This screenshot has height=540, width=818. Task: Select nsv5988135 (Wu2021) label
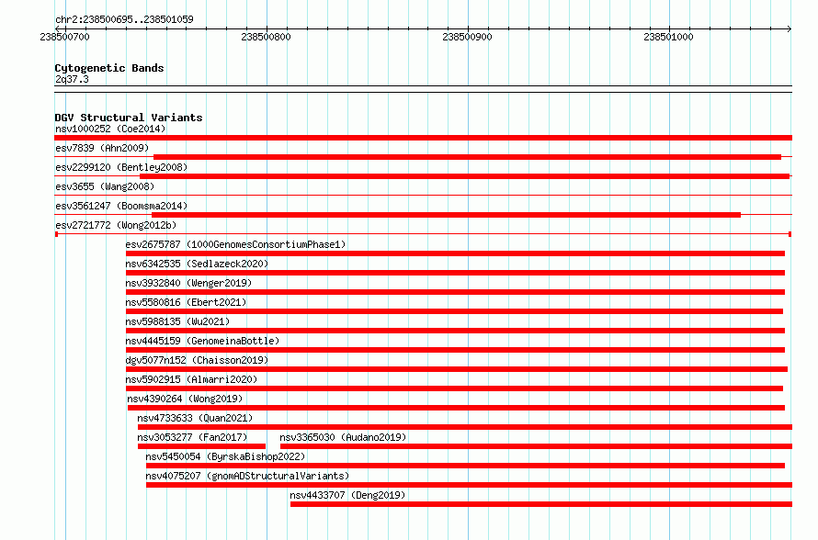177,321
